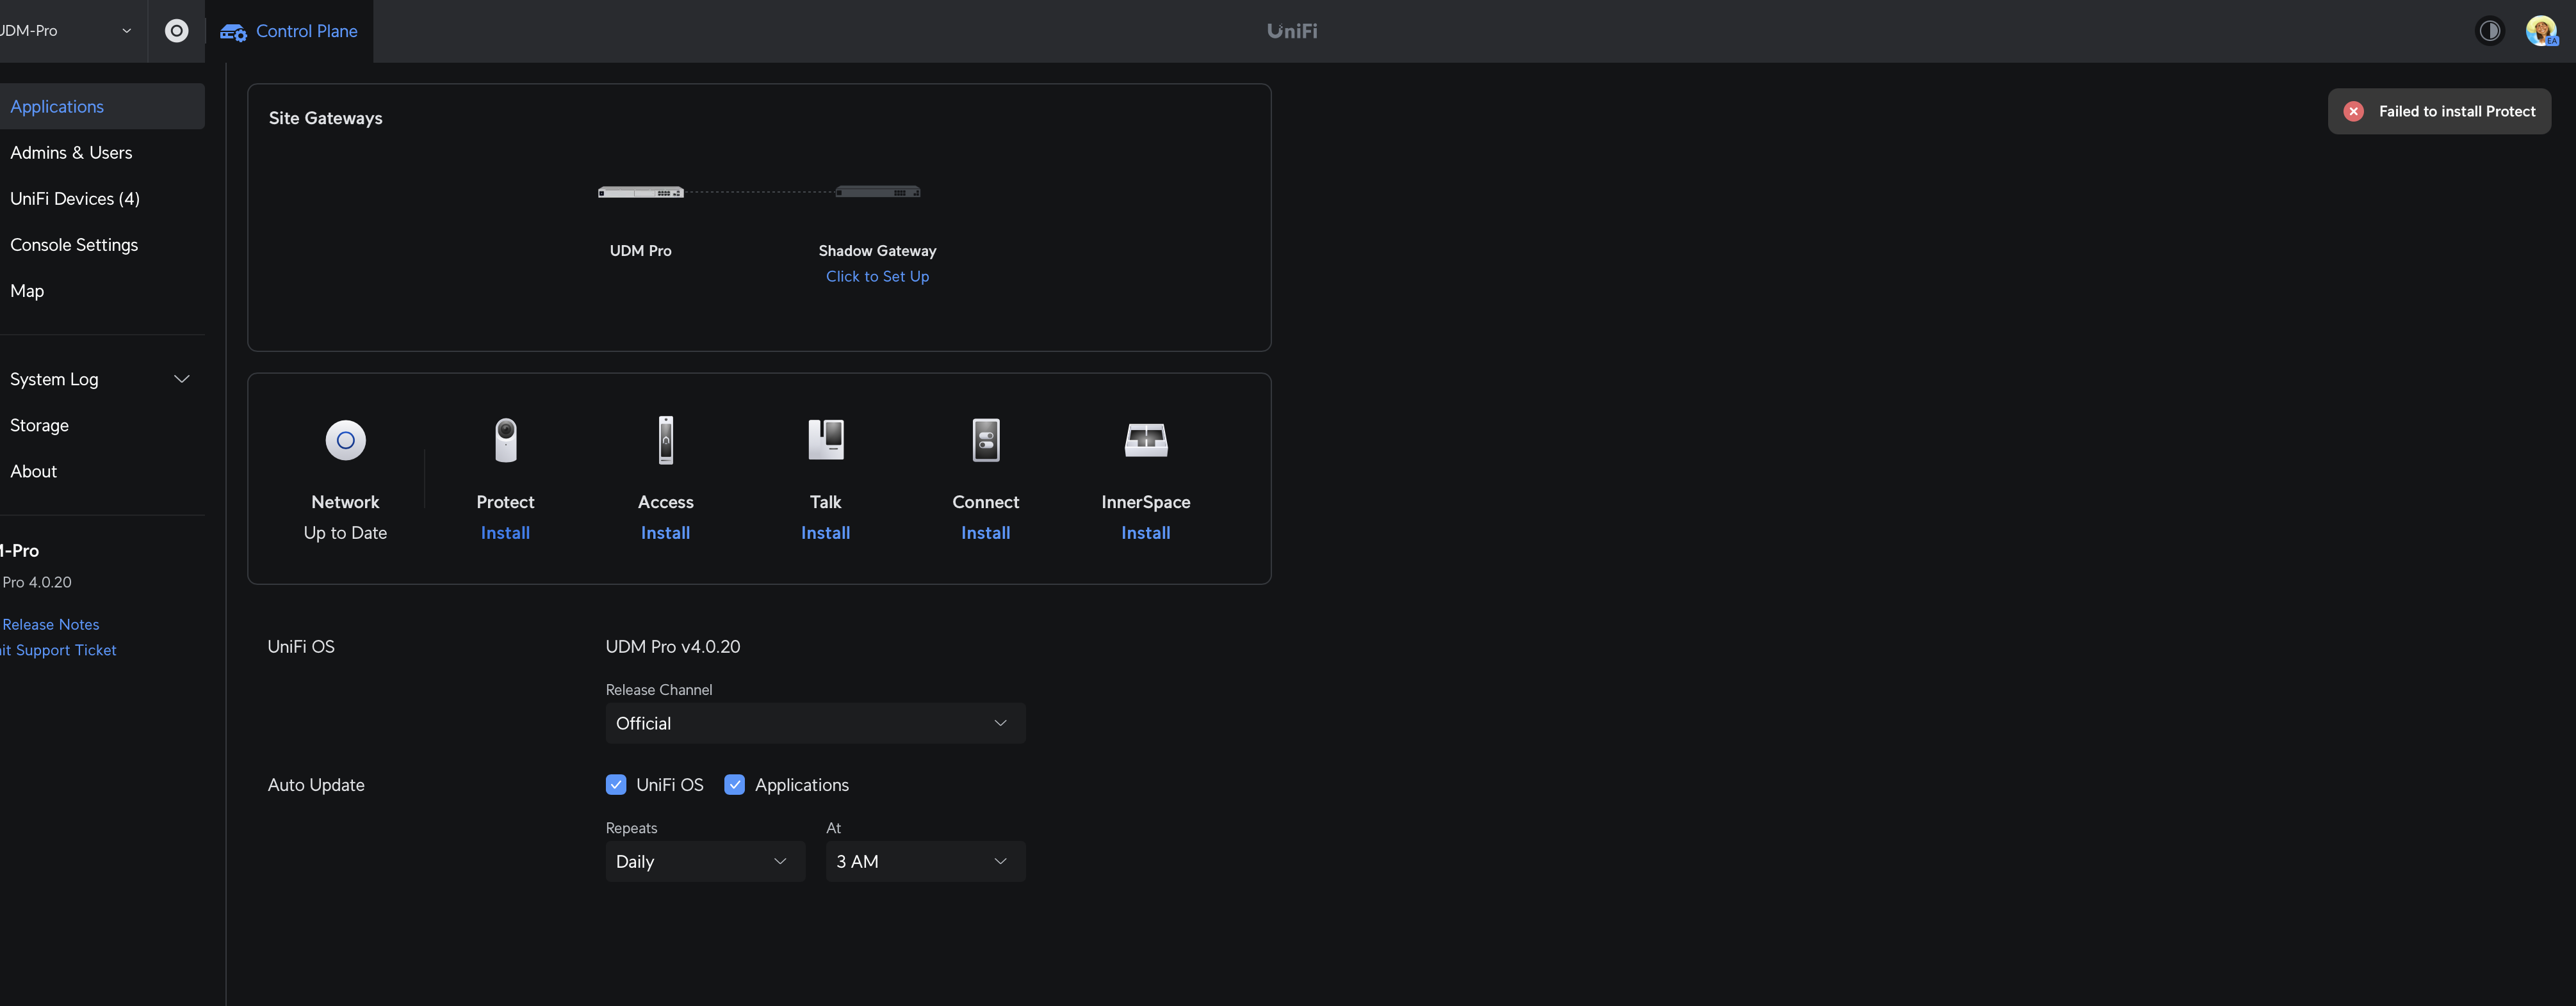Screen dimensions: 2576x1006
Task: Open the UniFi OS circle icon in the top bar
Action: (176, 31)
